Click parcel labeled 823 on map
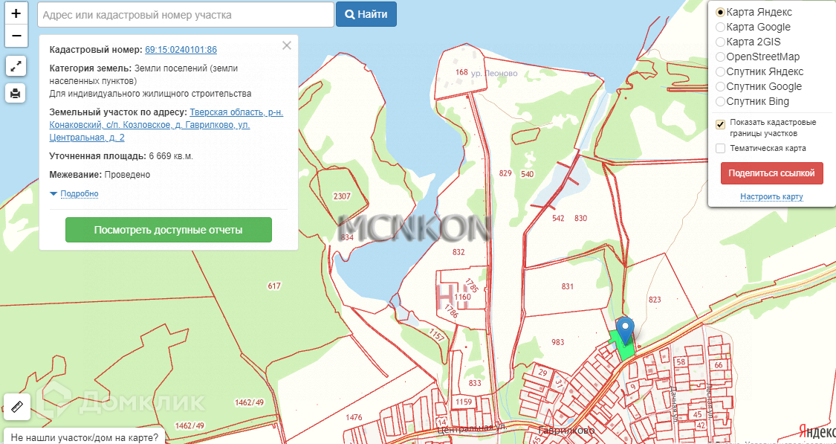This screenshot has width=836, height=444. click(x=655, y=300)
